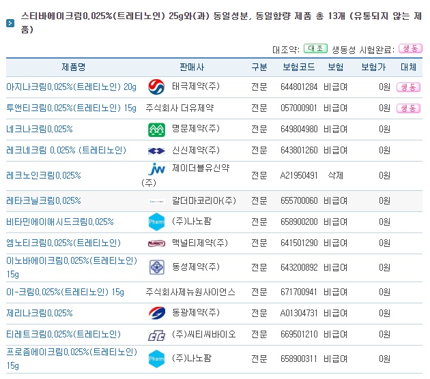Image resolution: width=430 pixels, height=379 pixels.
Task: Click the 제품명 column header
Action: [x=74, y=67]
